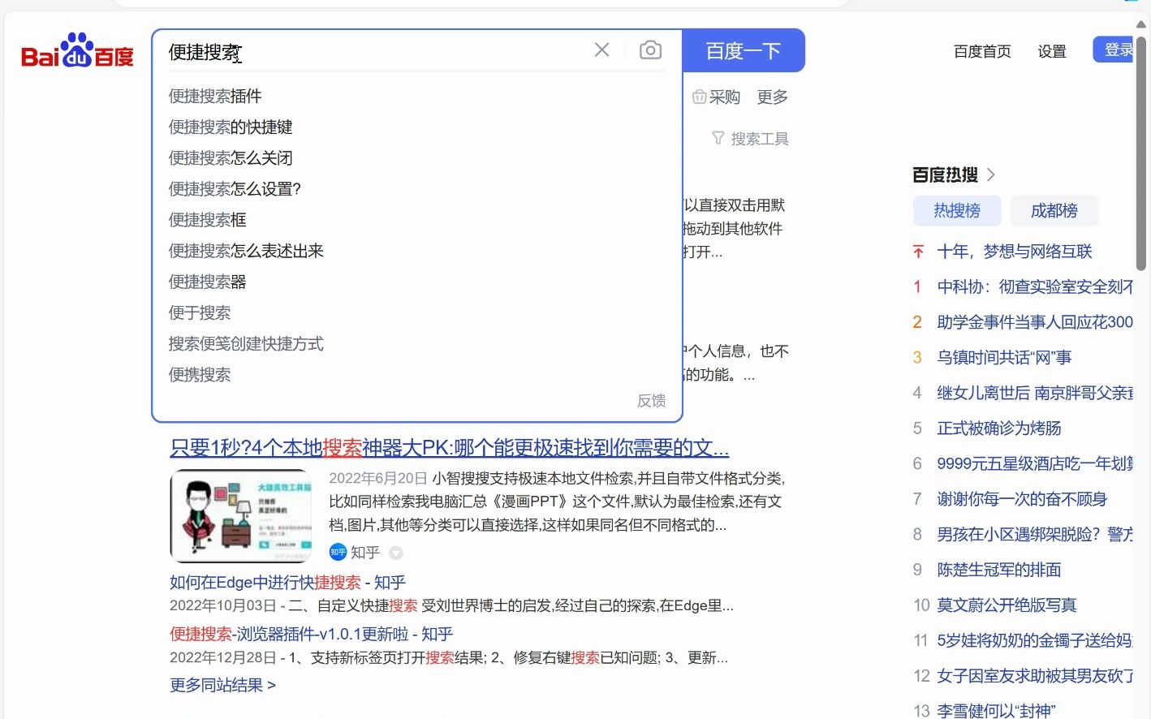
Task: Open hot topic 男孩在小区绑架脱险
Action: pyautogui.click(x=1035, y=534)
